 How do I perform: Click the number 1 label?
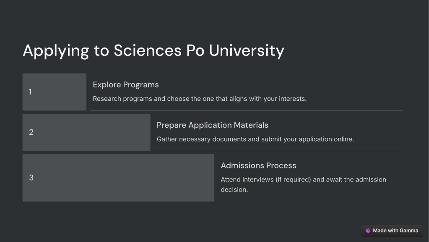tap(30, 92)
